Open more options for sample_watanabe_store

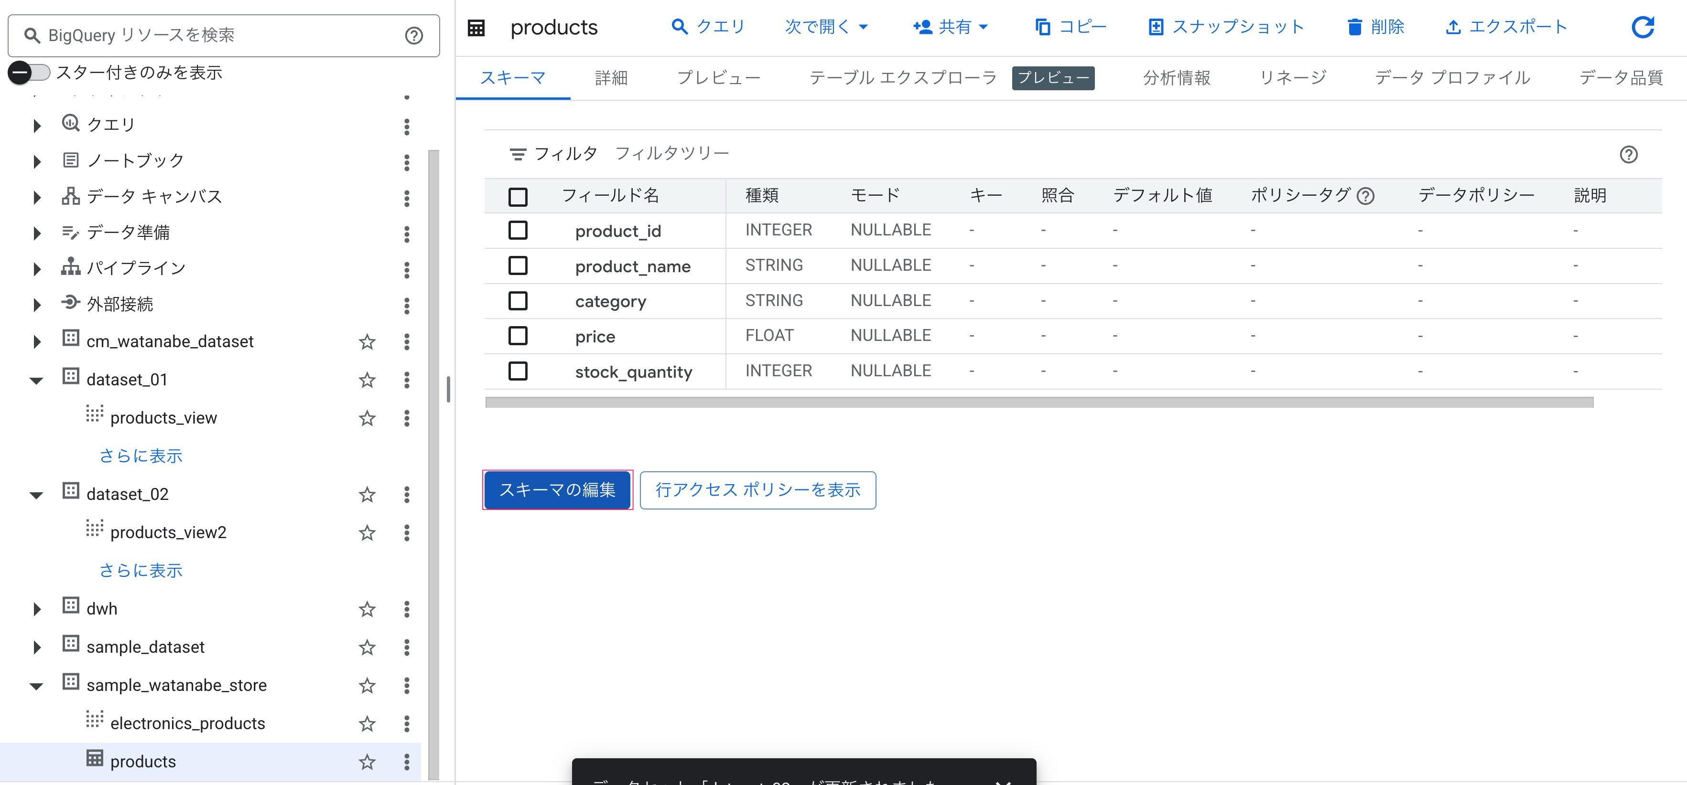tap(407, 685)
